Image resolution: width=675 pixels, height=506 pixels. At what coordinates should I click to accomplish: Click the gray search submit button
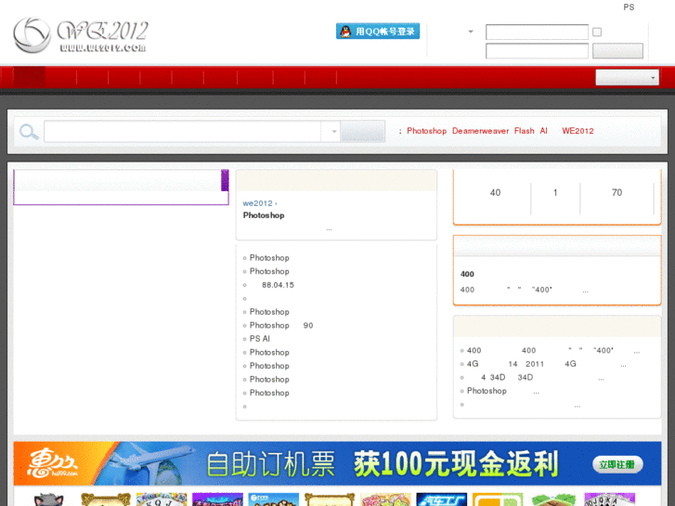(x=362, y=131)
